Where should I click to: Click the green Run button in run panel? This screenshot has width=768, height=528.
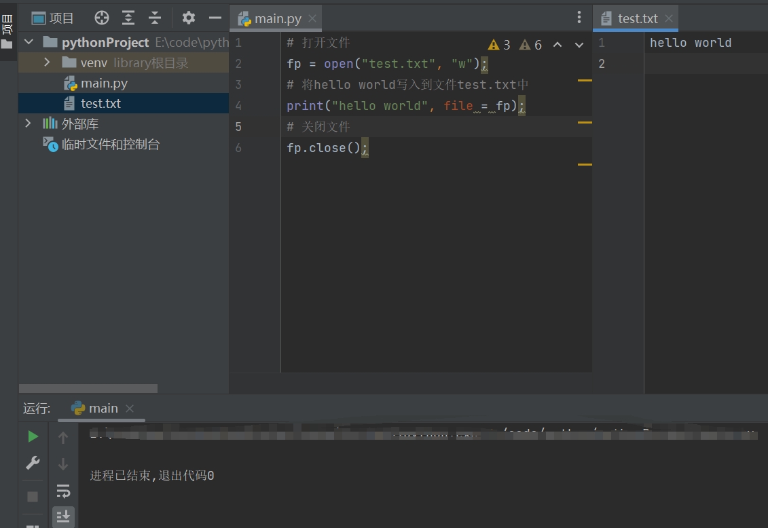(33, 436)
